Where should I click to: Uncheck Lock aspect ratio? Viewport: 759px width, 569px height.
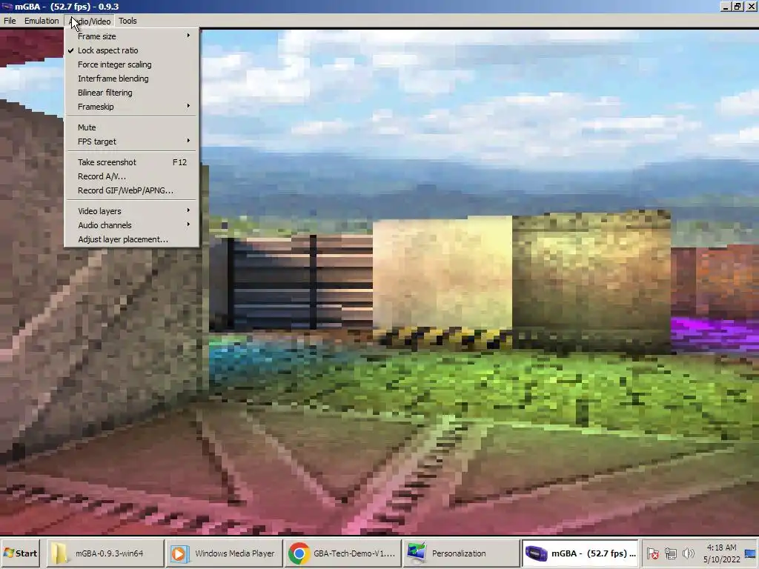point(132,50)
